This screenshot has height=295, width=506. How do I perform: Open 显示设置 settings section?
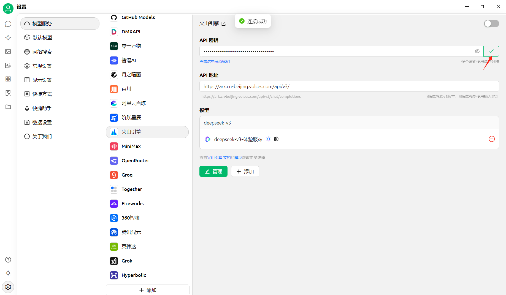[60, 80]
